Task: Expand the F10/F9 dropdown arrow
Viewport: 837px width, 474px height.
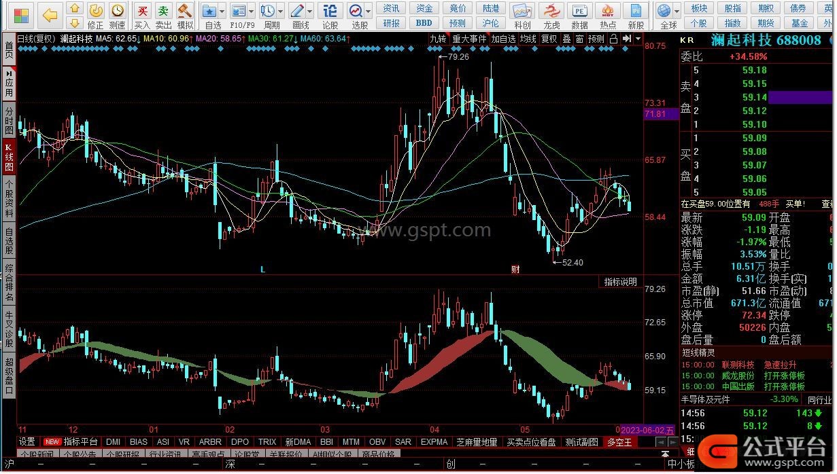Action: pos(252,11)
